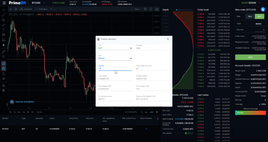Click the trash remove drawings icon
The width and height of the screenshot is (268, 142).
(x=4, y=90)
